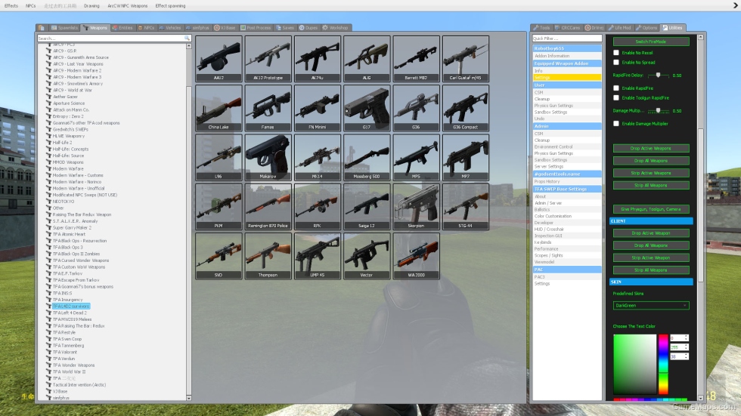Image resolution: width=741 pixels, height=416 pixels.
Task: Click the top Strip All Weapons button
Action: 651,186
